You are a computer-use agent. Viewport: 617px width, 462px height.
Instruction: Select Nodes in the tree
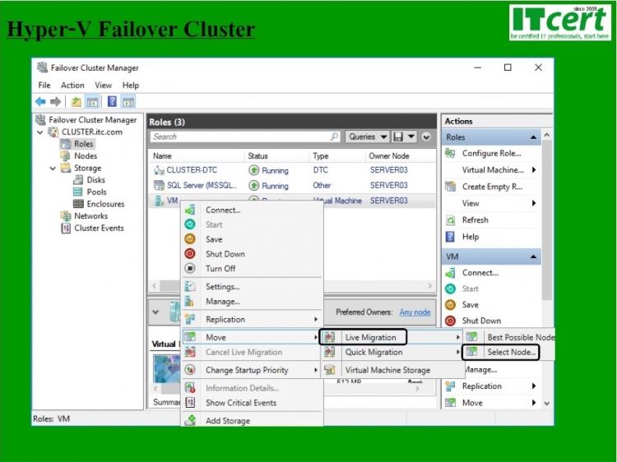86,156
